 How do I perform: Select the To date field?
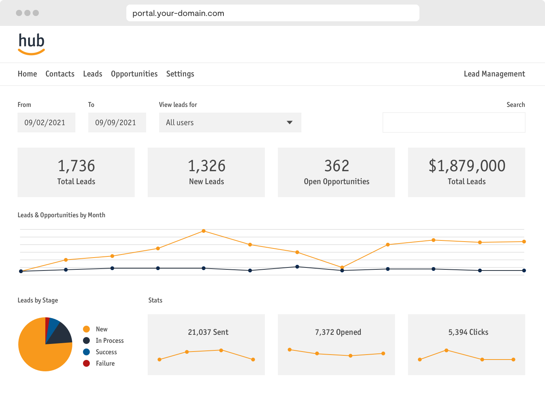point(117,123)
